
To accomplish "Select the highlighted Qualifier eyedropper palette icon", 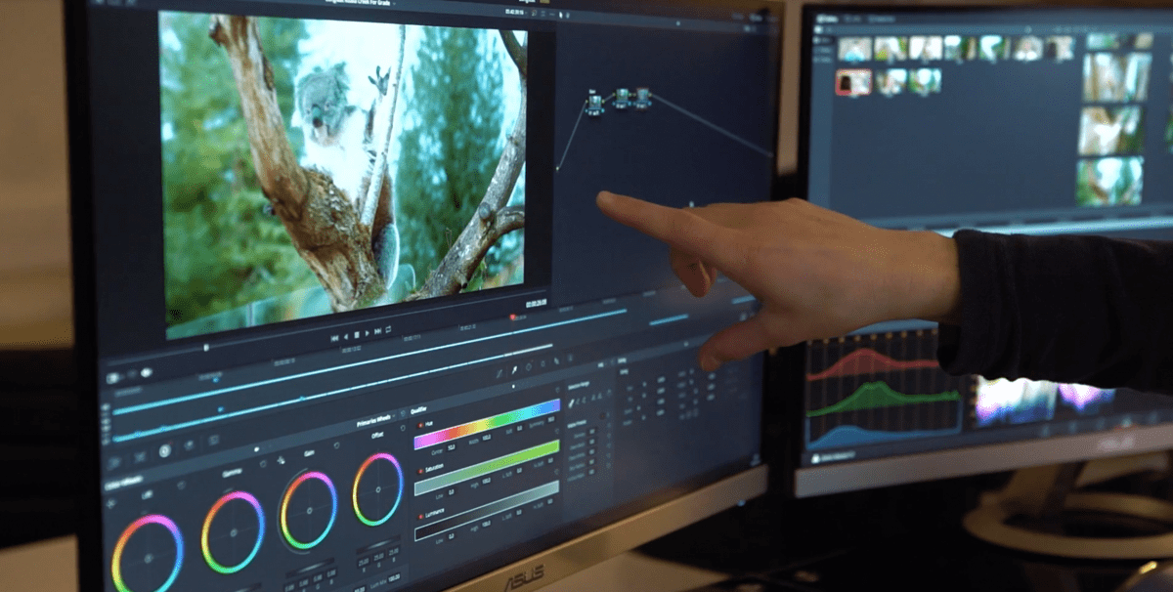I will 514,370.
